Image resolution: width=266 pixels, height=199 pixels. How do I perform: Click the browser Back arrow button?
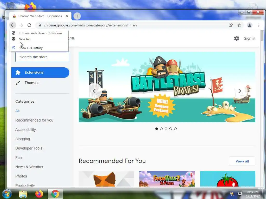(x=13, y=25)
